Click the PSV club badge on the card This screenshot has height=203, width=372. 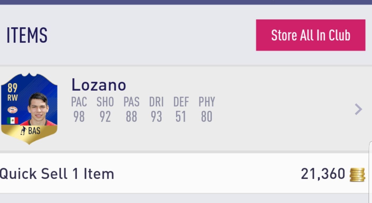[x=12, y=110]
